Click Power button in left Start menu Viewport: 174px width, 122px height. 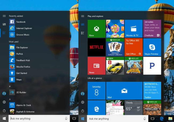pyautogui.click(x=4, y=111)
